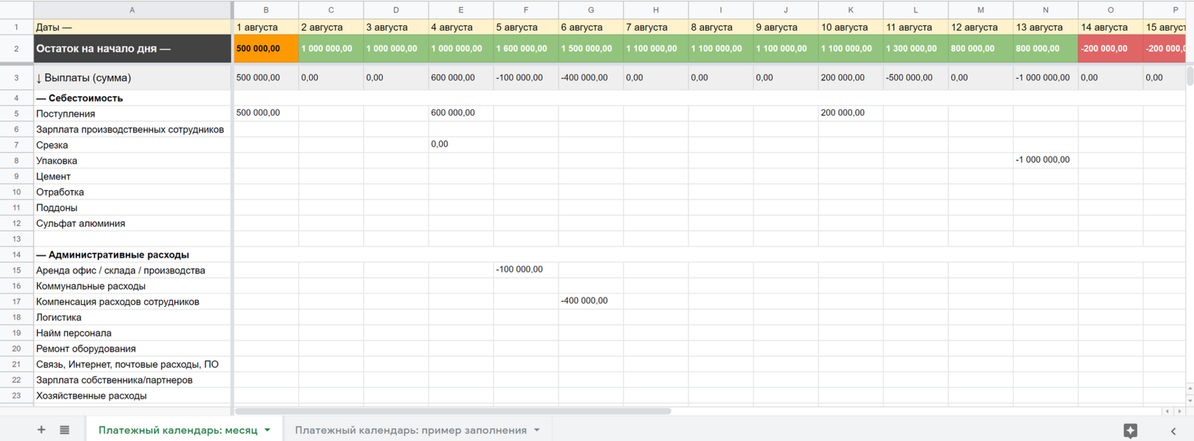The width and height of the screenshot is (1194, 441).
Task: Select the 'Платежный календарь: месяц' sheet tab
Action: coord(178,430)
